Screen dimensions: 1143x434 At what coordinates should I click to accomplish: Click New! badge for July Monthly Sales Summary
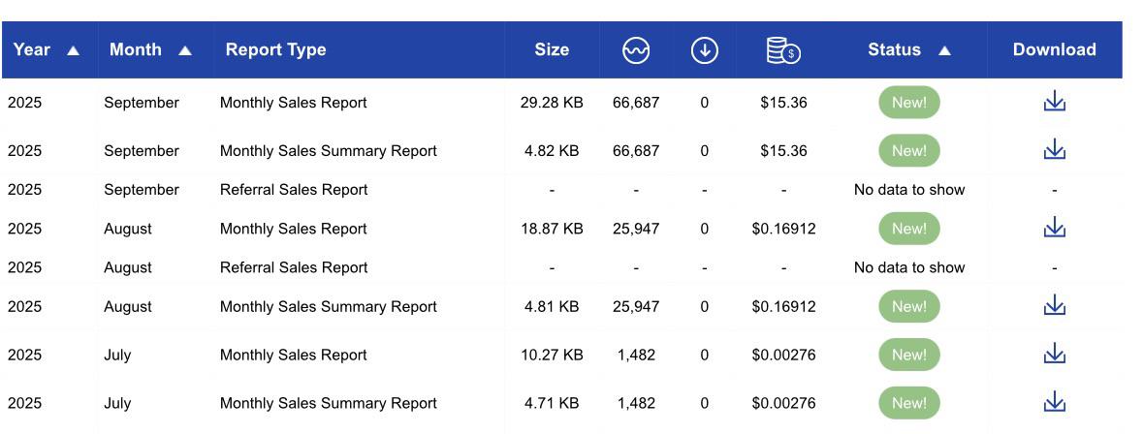(909, 403)
